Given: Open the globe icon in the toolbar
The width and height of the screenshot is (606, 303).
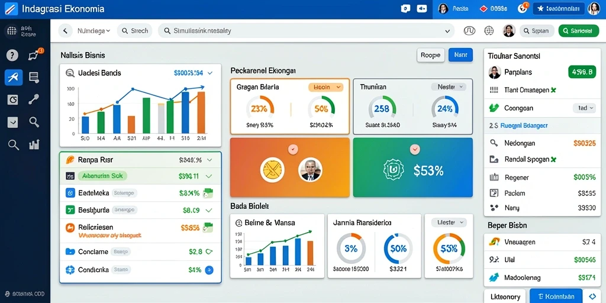Looking at the screenshot, I should (489, 31).
